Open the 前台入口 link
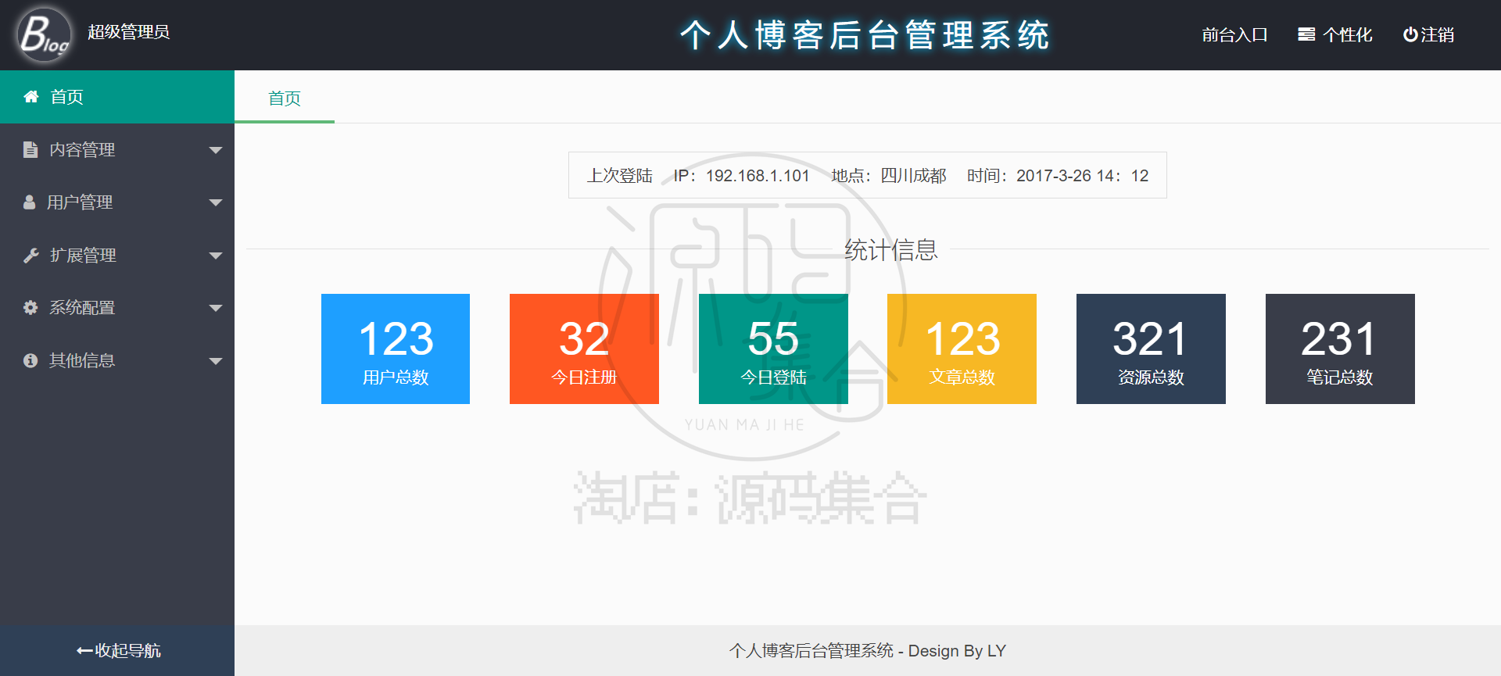This screenshot has width=1501, height=676. 1234,34
